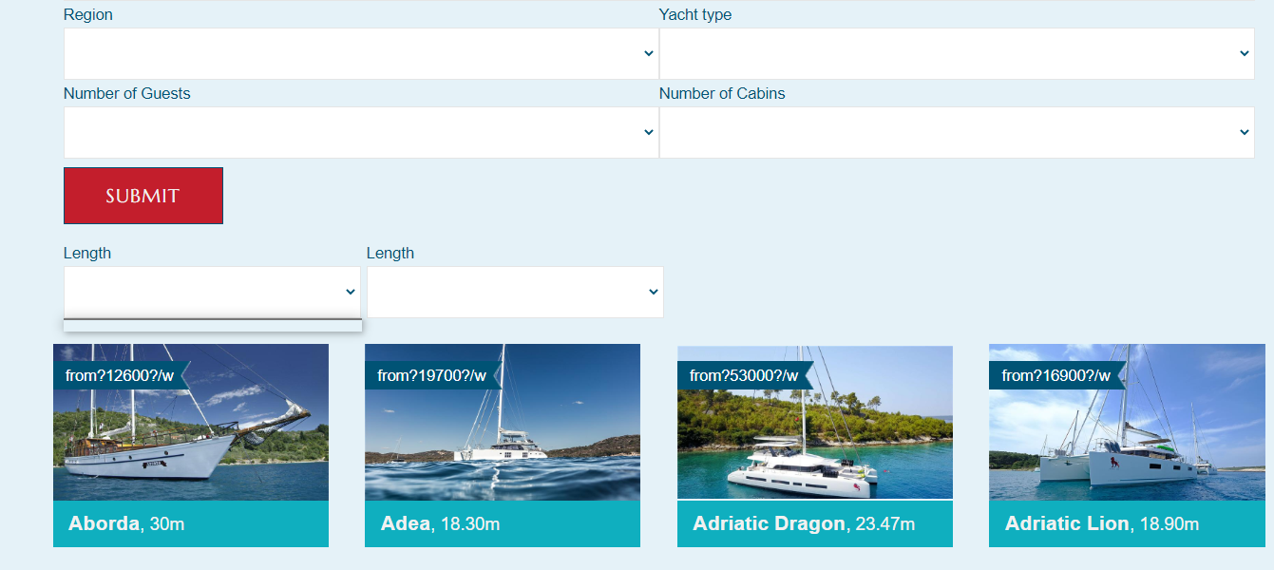1274x570 pixels.
Task: Open the Adriatic Lion yacht photo
Action: click(x=1127, y=422)
